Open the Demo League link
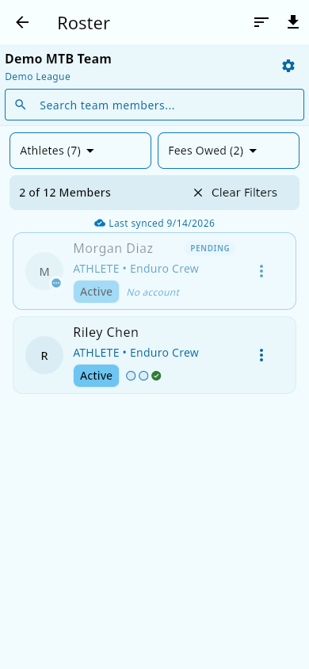The height and width of the screenshot is (669, 309). pyautogui.click(x=37, y=77)
